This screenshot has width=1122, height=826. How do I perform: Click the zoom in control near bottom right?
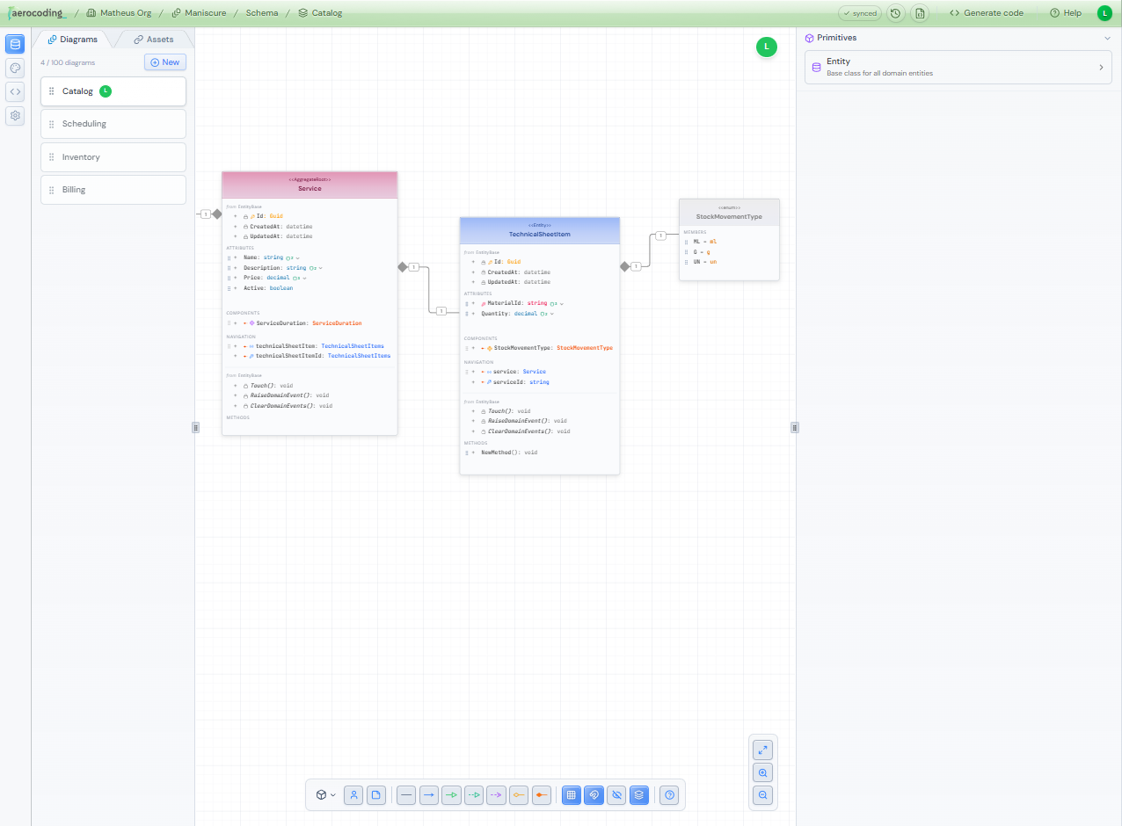(762, 772)
